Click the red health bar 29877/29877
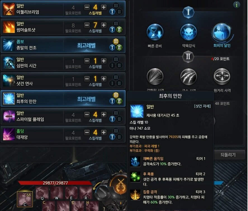248x211 pixels. 55,183
